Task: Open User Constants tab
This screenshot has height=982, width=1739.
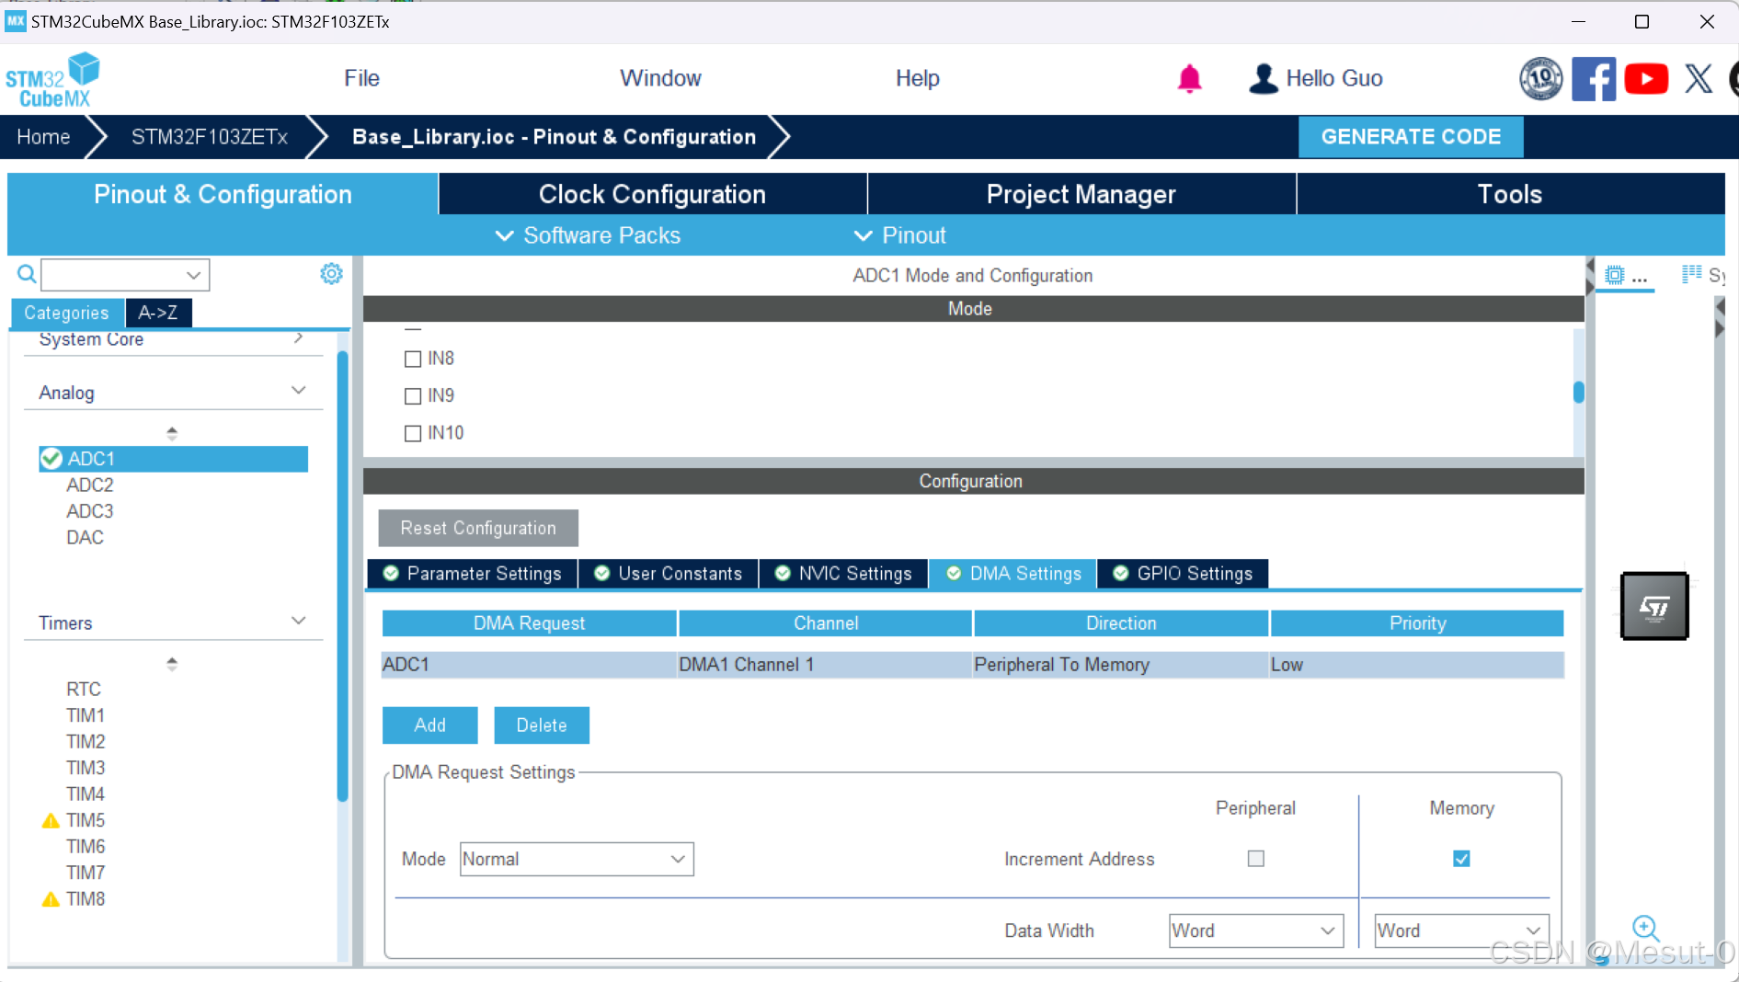Action: click(669, 574)
